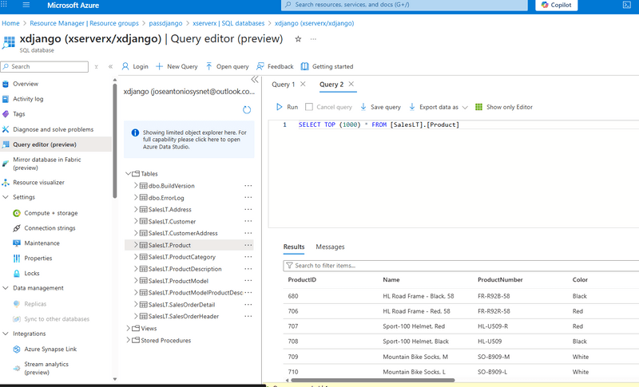Screen dimensions: 639x387
Task: Open Properties in the sidebar
Action: (x=38, y=258)
